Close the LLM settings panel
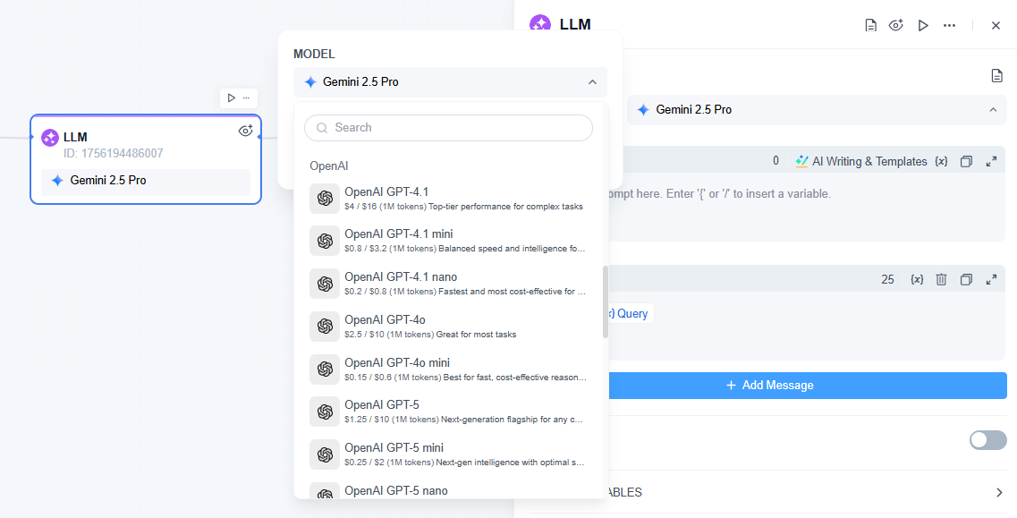This screenshot has width=1017, height=518. [996, 25]
